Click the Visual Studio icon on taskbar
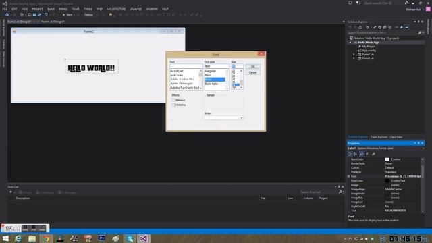 (x=143, y=238)
